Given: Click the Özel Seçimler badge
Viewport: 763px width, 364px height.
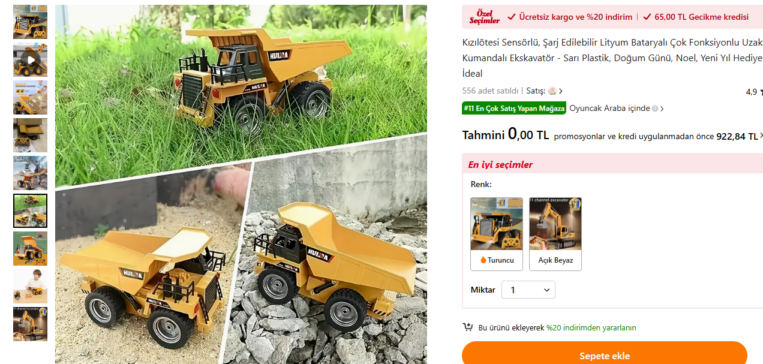Looking at the screenshot, I should [x=484, y=17].
